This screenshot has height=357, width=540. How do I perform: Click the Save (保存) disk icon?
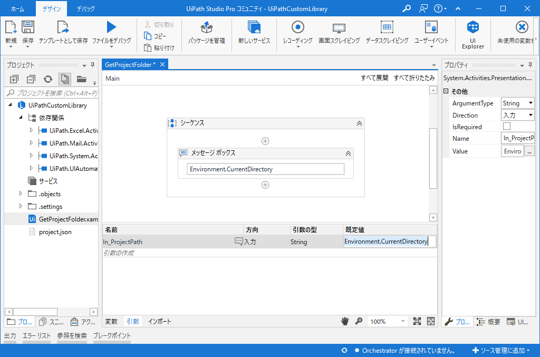coord(28,27)
